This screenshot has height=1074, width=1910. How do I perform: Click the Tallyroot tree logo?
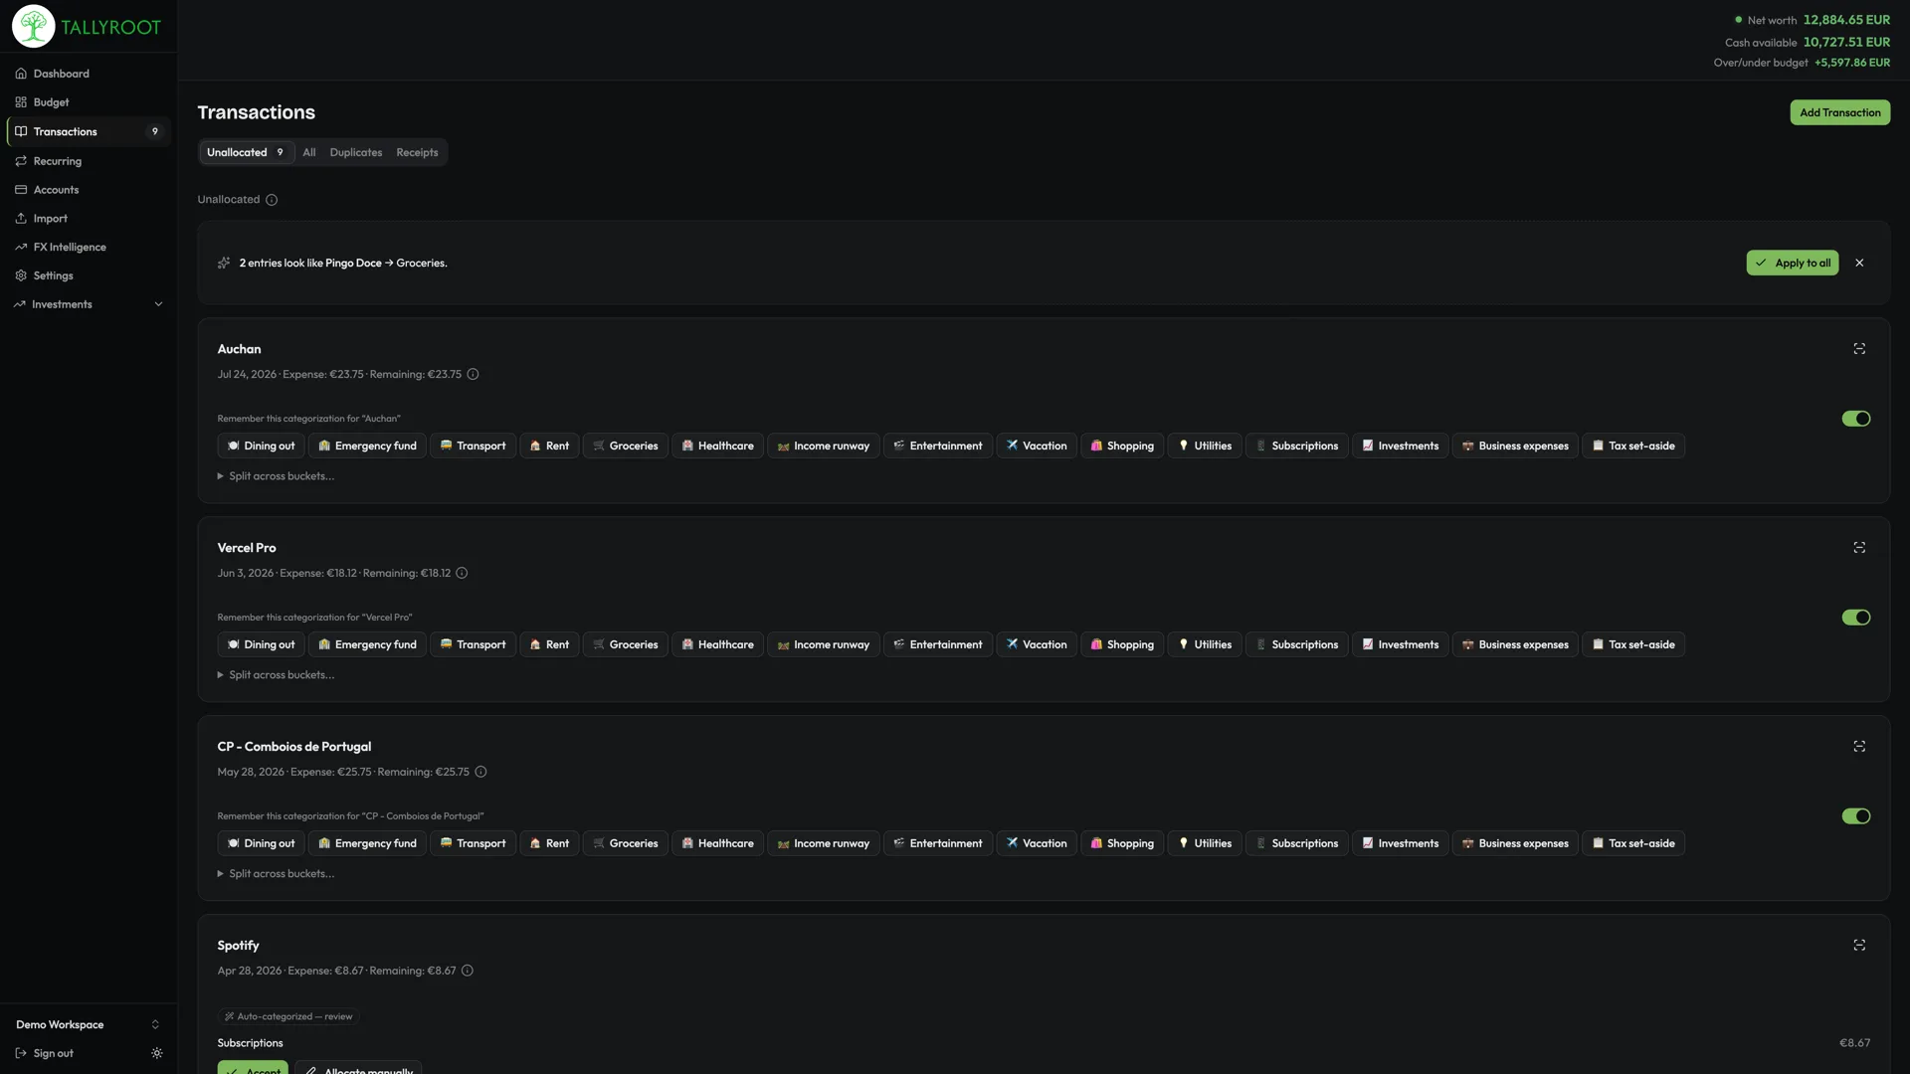pyautogui.click(x=33, y=27)
